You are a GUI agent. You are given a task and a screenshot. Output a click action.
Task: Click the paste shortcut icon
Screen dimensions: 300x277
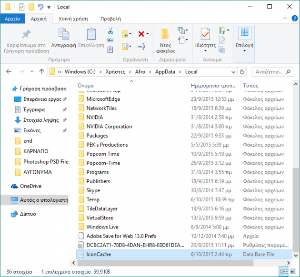[110, 49]
